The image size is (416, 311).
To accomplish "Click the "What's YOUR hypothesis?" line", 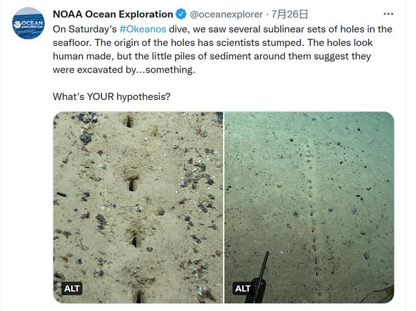I will pos(112,96).
